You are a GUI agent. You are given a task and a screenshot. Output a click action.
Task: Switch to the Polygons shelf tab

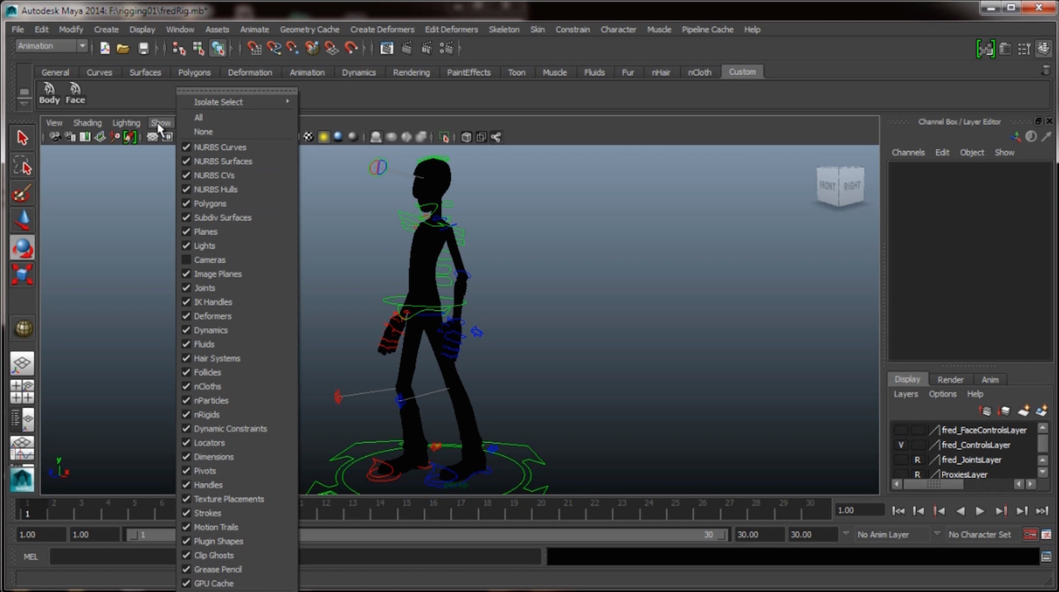tap(194, 72)
